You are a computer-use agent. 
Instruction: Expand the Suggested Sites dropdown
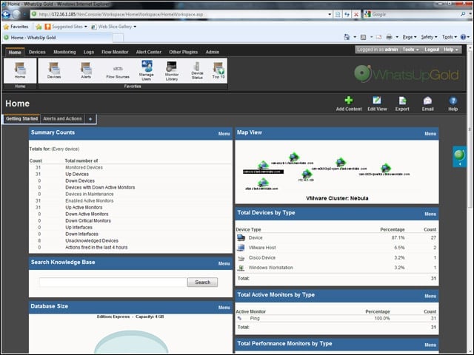coord(86,27)
